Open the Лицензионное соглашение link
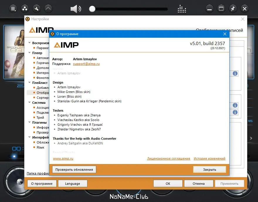The width and height of the screenshot is (258, 202). coord(169,158)
